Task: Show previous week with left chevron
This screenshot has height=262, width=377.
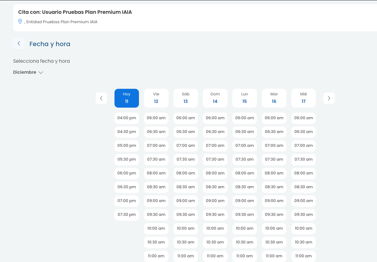Action: [101, 98]
